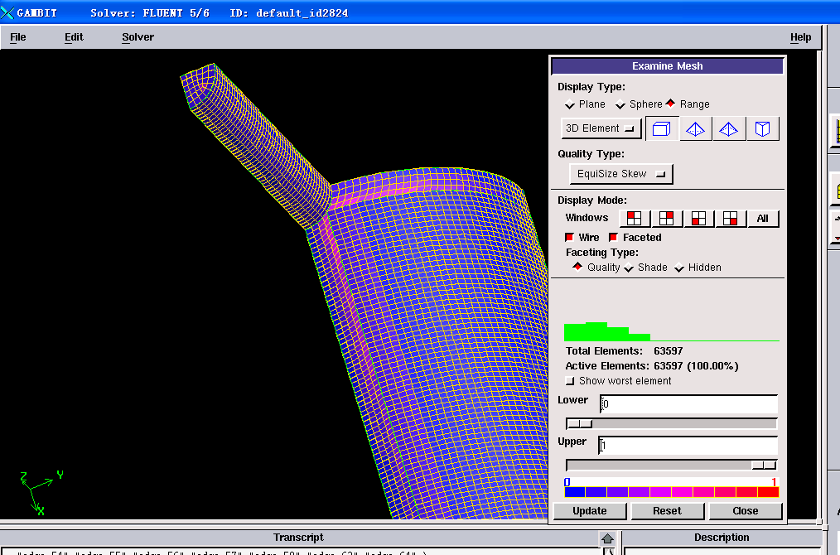Select the Sphere display type radio
The height and width of the screenshot is (555, 840).
click(x=620, y=104)
